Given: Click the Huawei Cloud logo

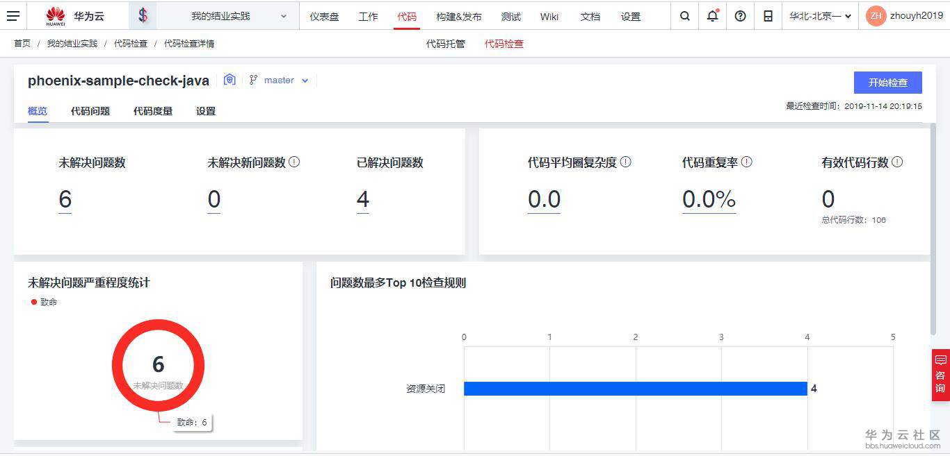Looking at the screenshot, I should [74, 16].
